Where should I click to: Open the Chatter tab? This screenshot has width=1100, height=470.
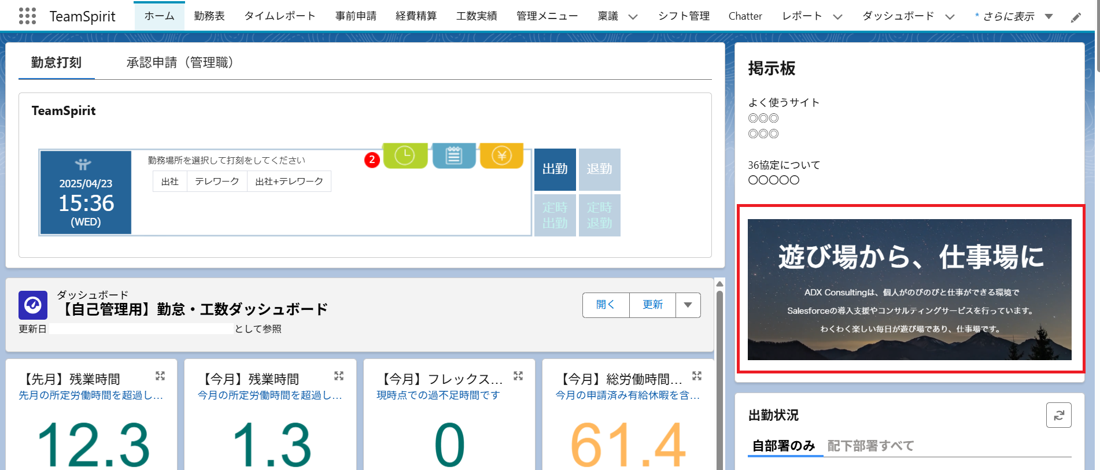tap(745, 16)
